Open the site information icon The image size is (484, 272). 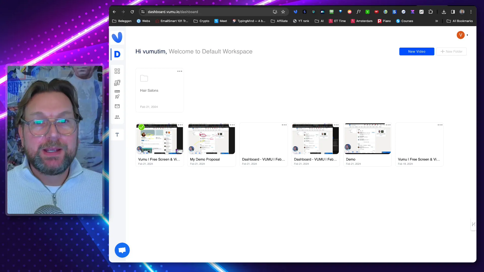(143, 12)
